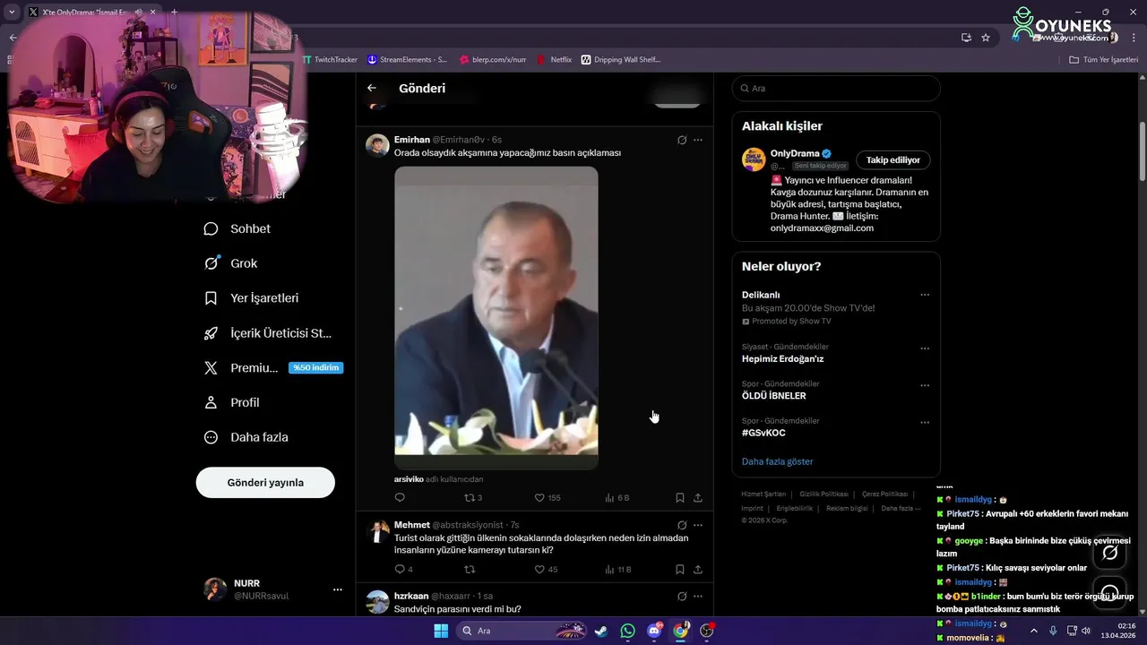View analytics showing 11 B views
Viewport: 1147px width, 645px height.
click(x=618, y=569)
